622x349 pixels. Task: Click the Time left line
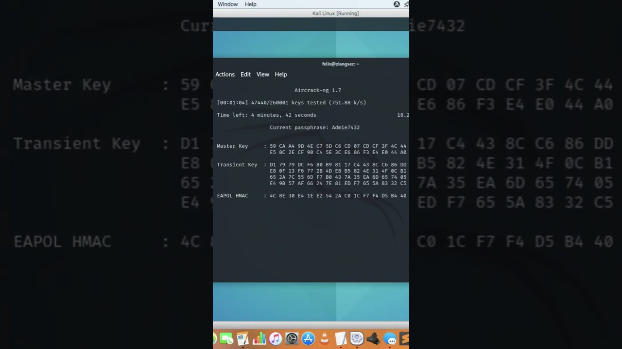267,115
